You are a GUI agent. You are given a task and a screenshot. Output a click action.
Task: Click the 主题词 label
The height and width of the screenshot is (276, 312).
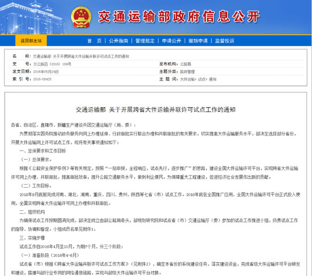click(x=168, y=79)
